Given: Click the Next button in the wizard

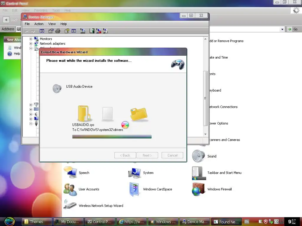Looking at the screenshot, I should (147, 155).
